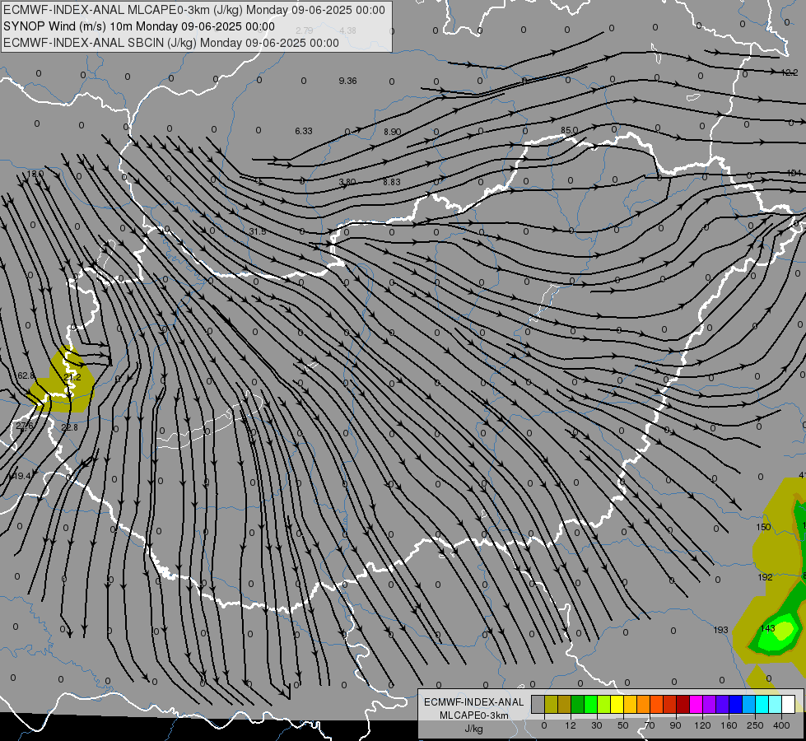The width and height of the screenshot is (806, 741).
Task: Pick the deep blue legend swatch
Action: tap(736, 704)
